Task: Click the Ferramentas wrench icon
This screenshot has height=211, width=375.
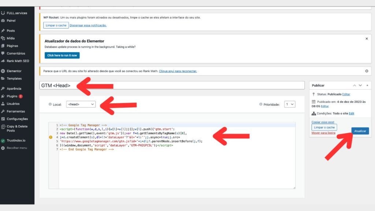Action: [x=3, y=111]
